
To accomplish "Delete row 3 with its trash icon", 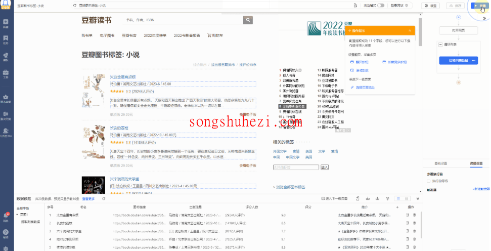I will 414,231.
